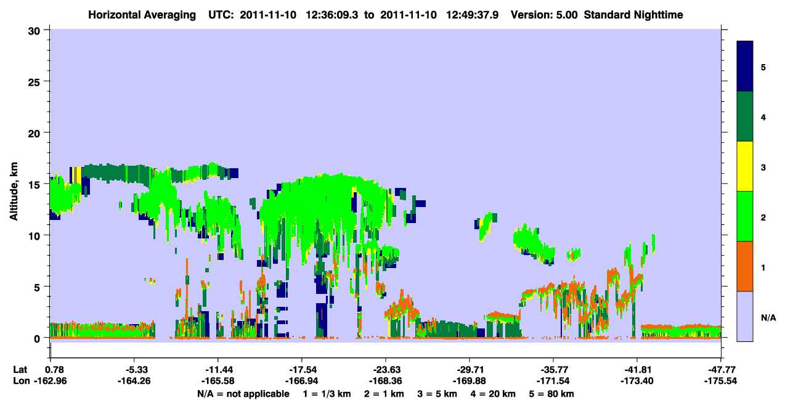Click longitude value -165.58

tap(218, 381)
